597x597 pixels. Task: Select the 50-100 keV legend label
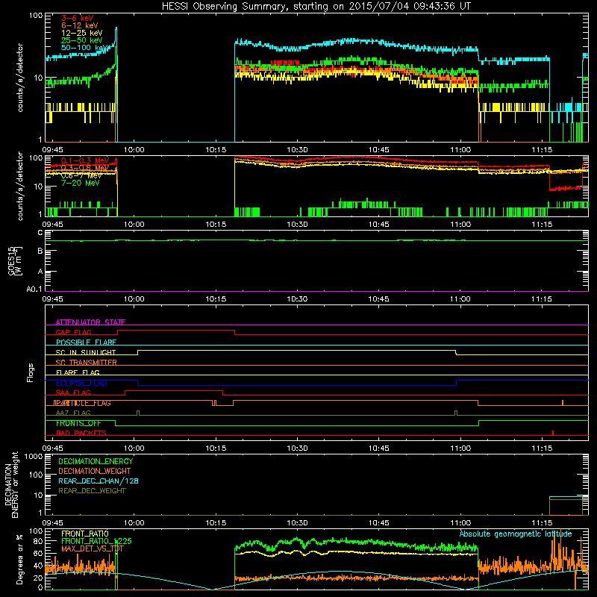tap(84, 47)
